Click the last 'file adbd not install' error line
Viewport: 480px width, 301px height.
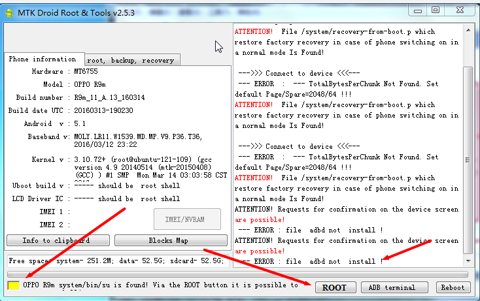(x=311, y=261)
